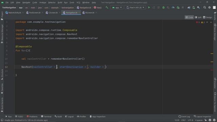Viewport: 217px width, 122px height.
Task: Open the Event Log
Action: (x=184, y=117)
